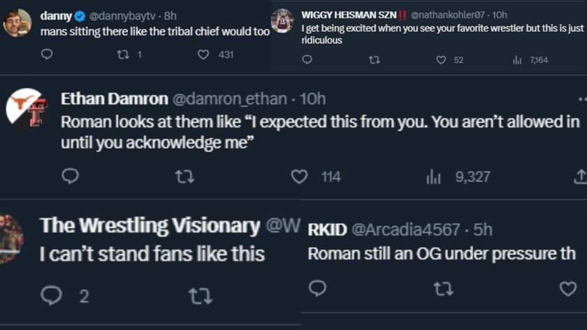Retweet The Wrestling Visionary's tweet
This screenshot has width=587, height=330.
pos(200,295)
